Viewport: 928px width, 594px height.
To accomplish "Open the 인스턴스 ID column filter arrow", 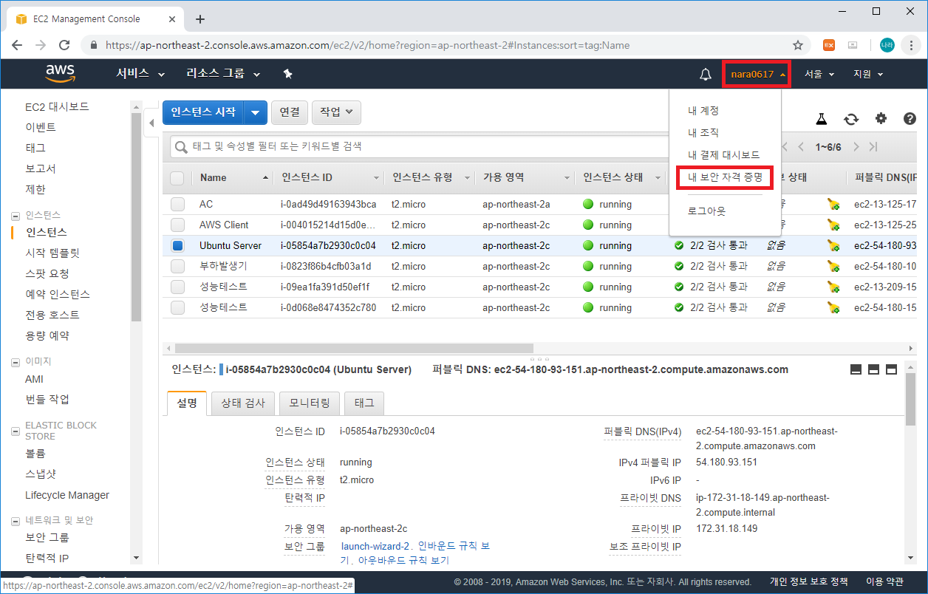I will pyautogui.click(x=376, y=178).
